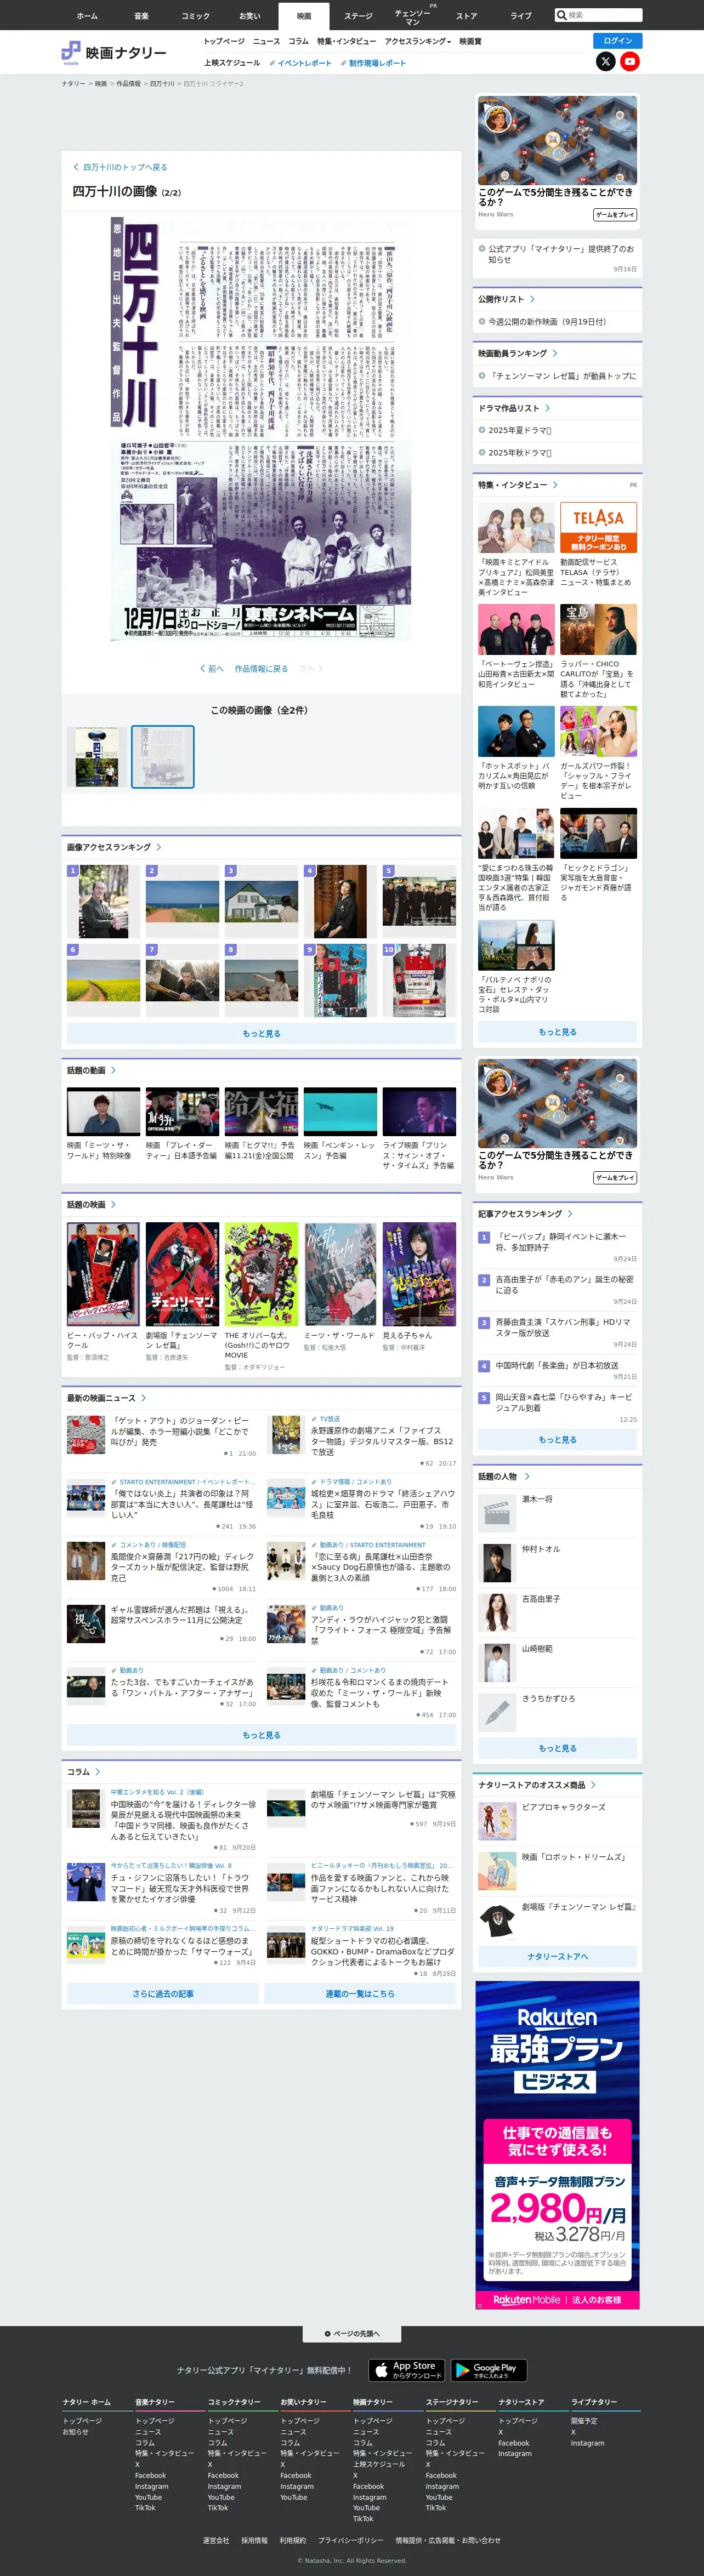Click 四万十川のトップへ戻る link
704x2576 pixels.
(121, 167)
